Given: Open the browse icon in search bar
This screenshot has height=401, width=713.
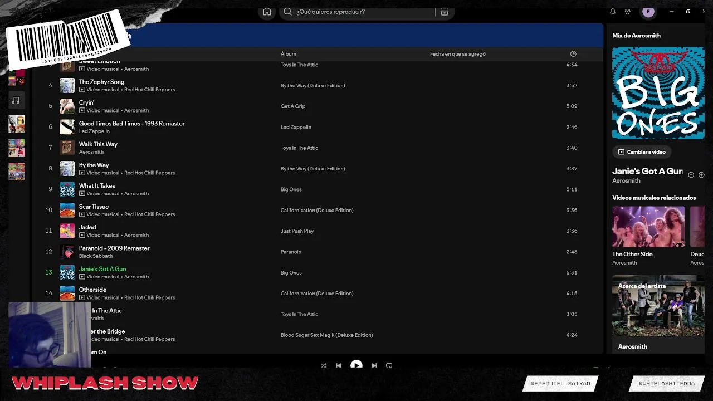Looking at the screenshot, I should 444,12.
